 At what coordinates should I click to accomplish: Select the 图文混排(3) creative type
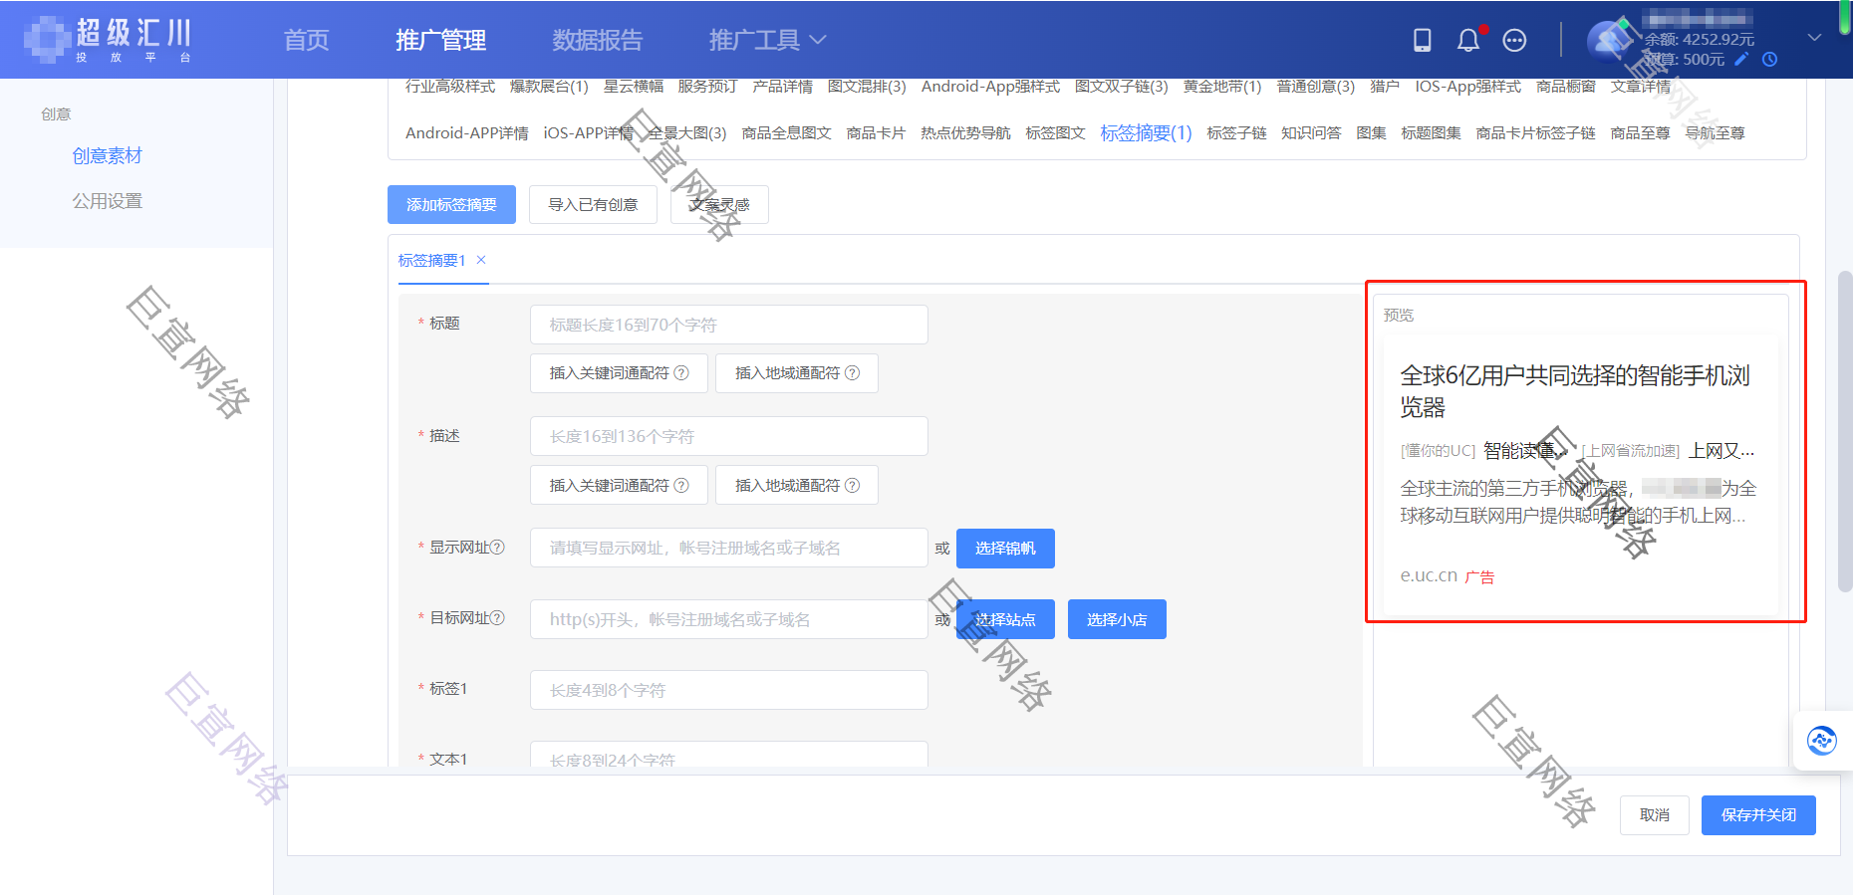click(x=867, y=87)
